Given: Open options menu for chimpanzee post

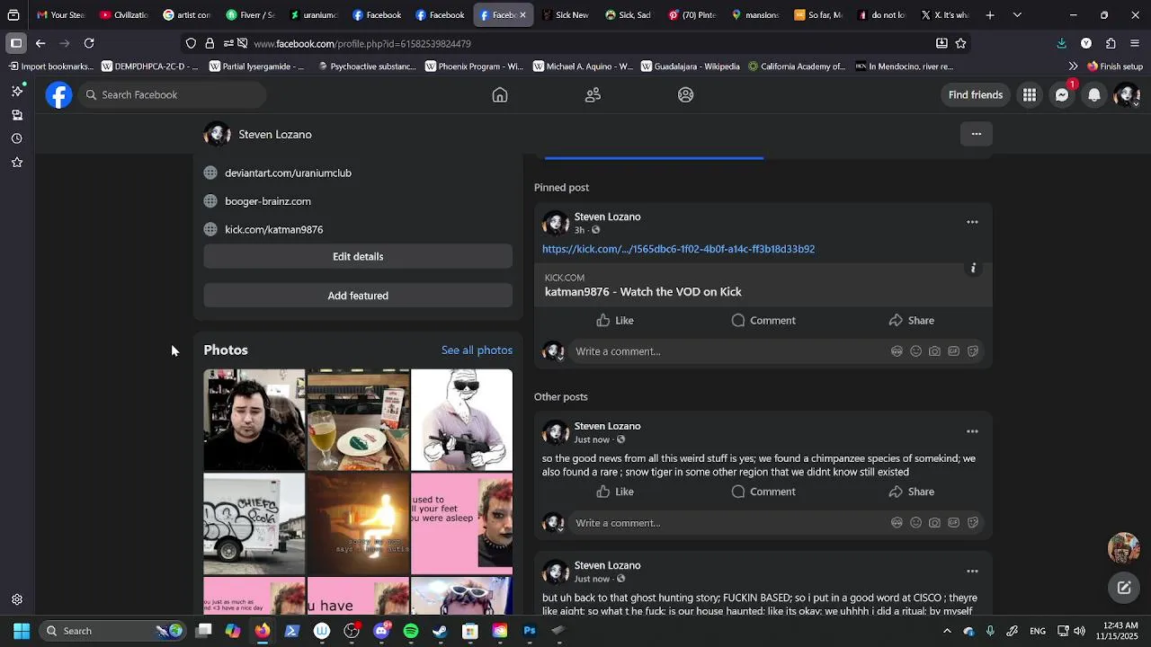Looking at the screenshot, I should 972,431.
